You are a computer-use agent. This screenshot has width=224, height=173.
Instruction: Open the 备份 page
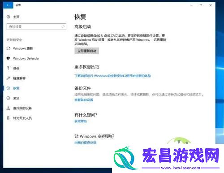pyautogui.click(x=16, y=68)
